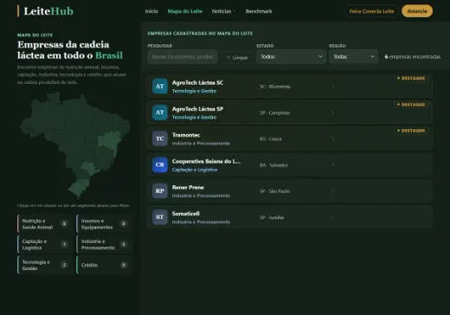Click the X icon beside Limpar
This screenshot has height=315, width=450.
point(228,57)
